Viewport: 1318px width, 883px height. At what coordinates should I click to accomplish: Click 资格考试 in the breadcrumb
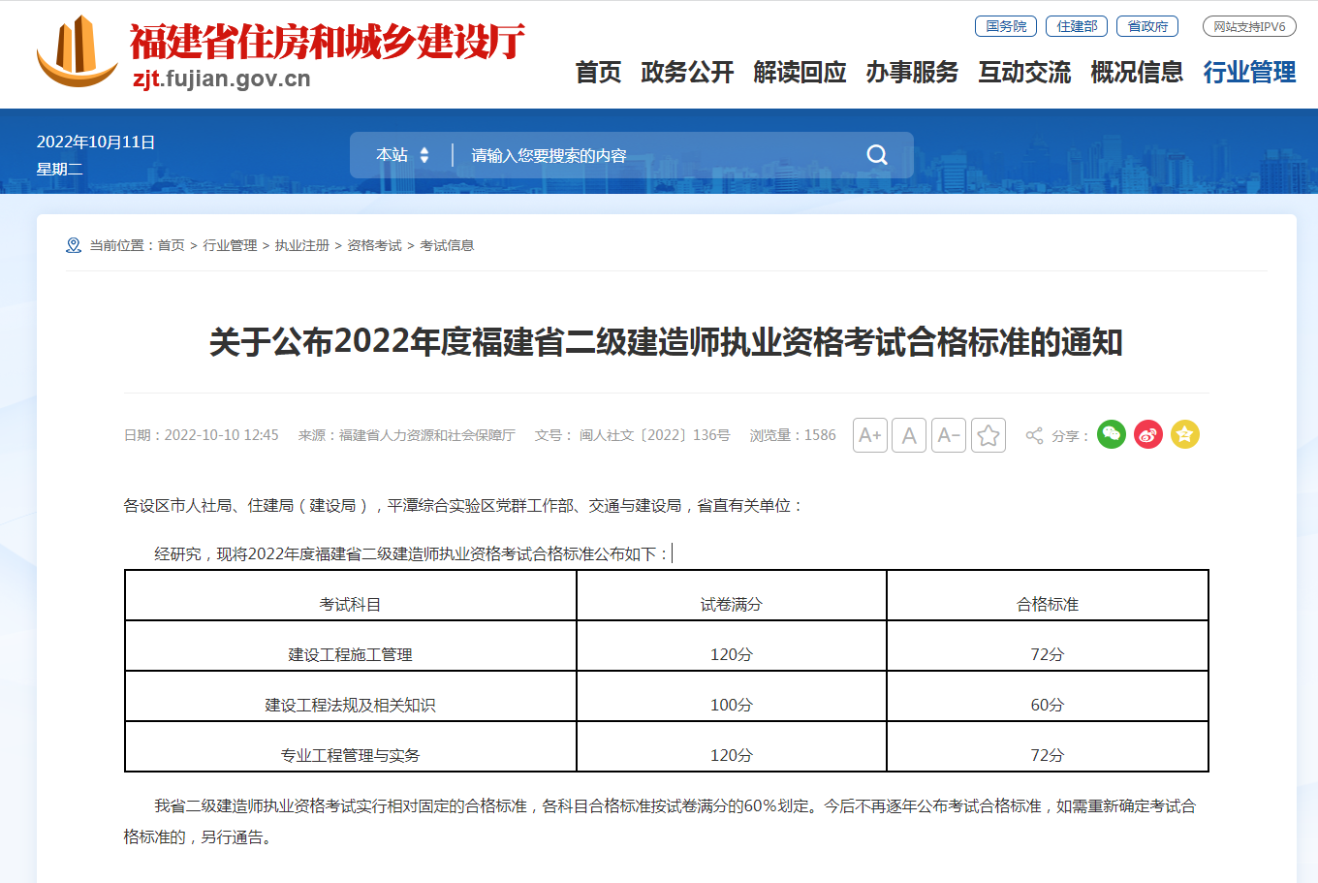coord(374,245)
